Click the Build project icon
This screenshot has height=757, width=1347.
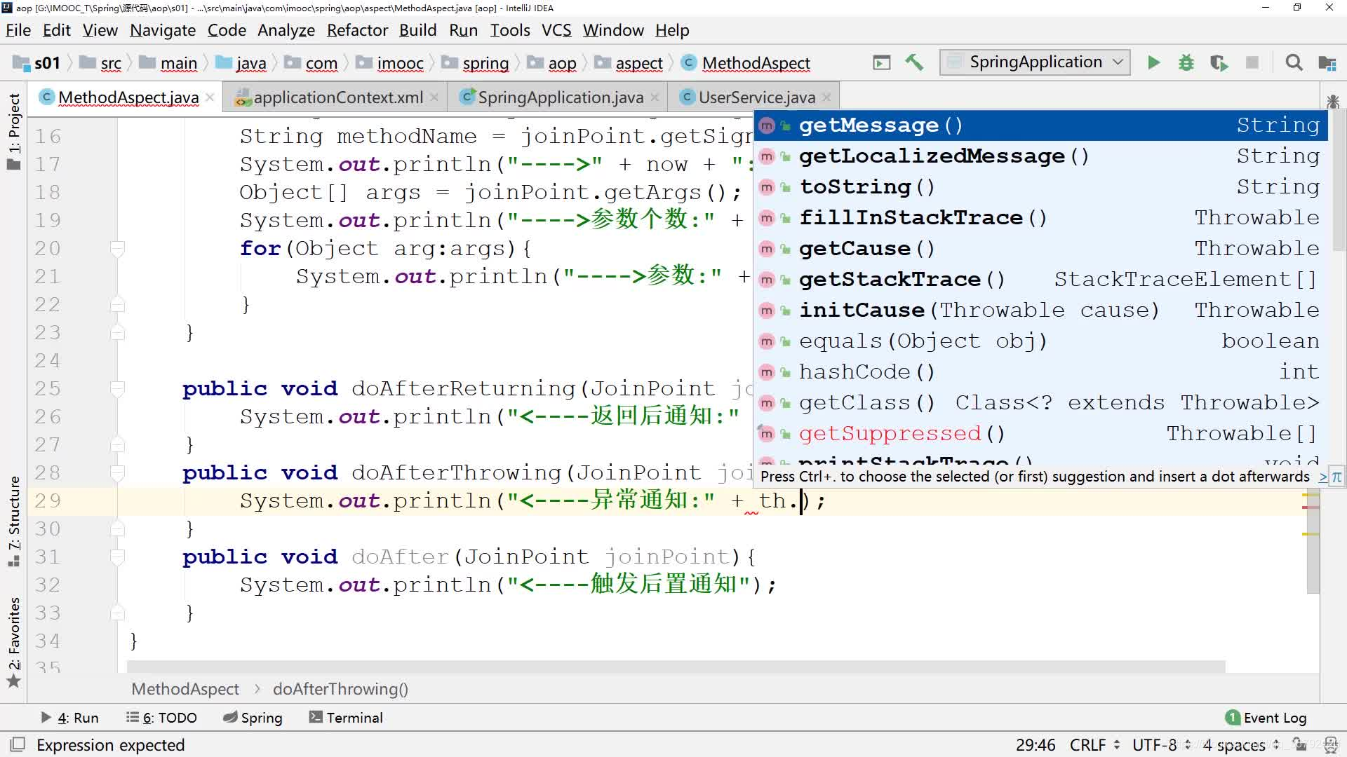coord(915,62)
